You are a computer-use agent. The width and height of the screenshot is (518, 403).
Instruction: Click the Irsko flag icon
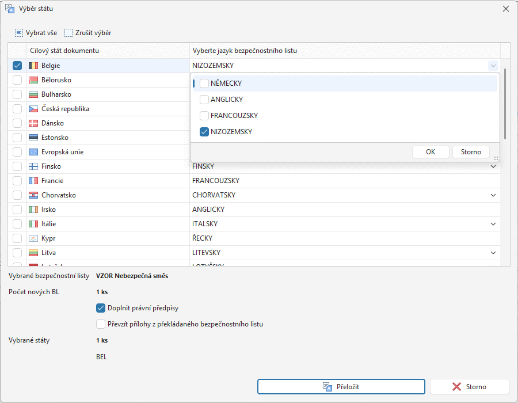(33, 210)
